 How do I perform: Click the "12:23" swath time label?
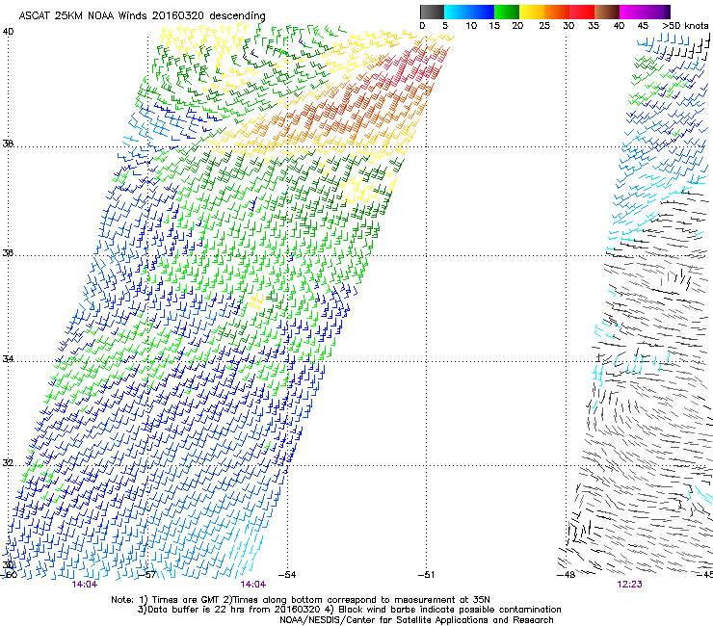coord(630,585)
